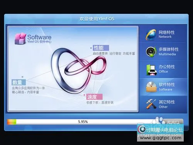This screenshot has height=145, width=193.
Task: Click the 含有众多应用软件为一体 text
Action: pos(28,88)
